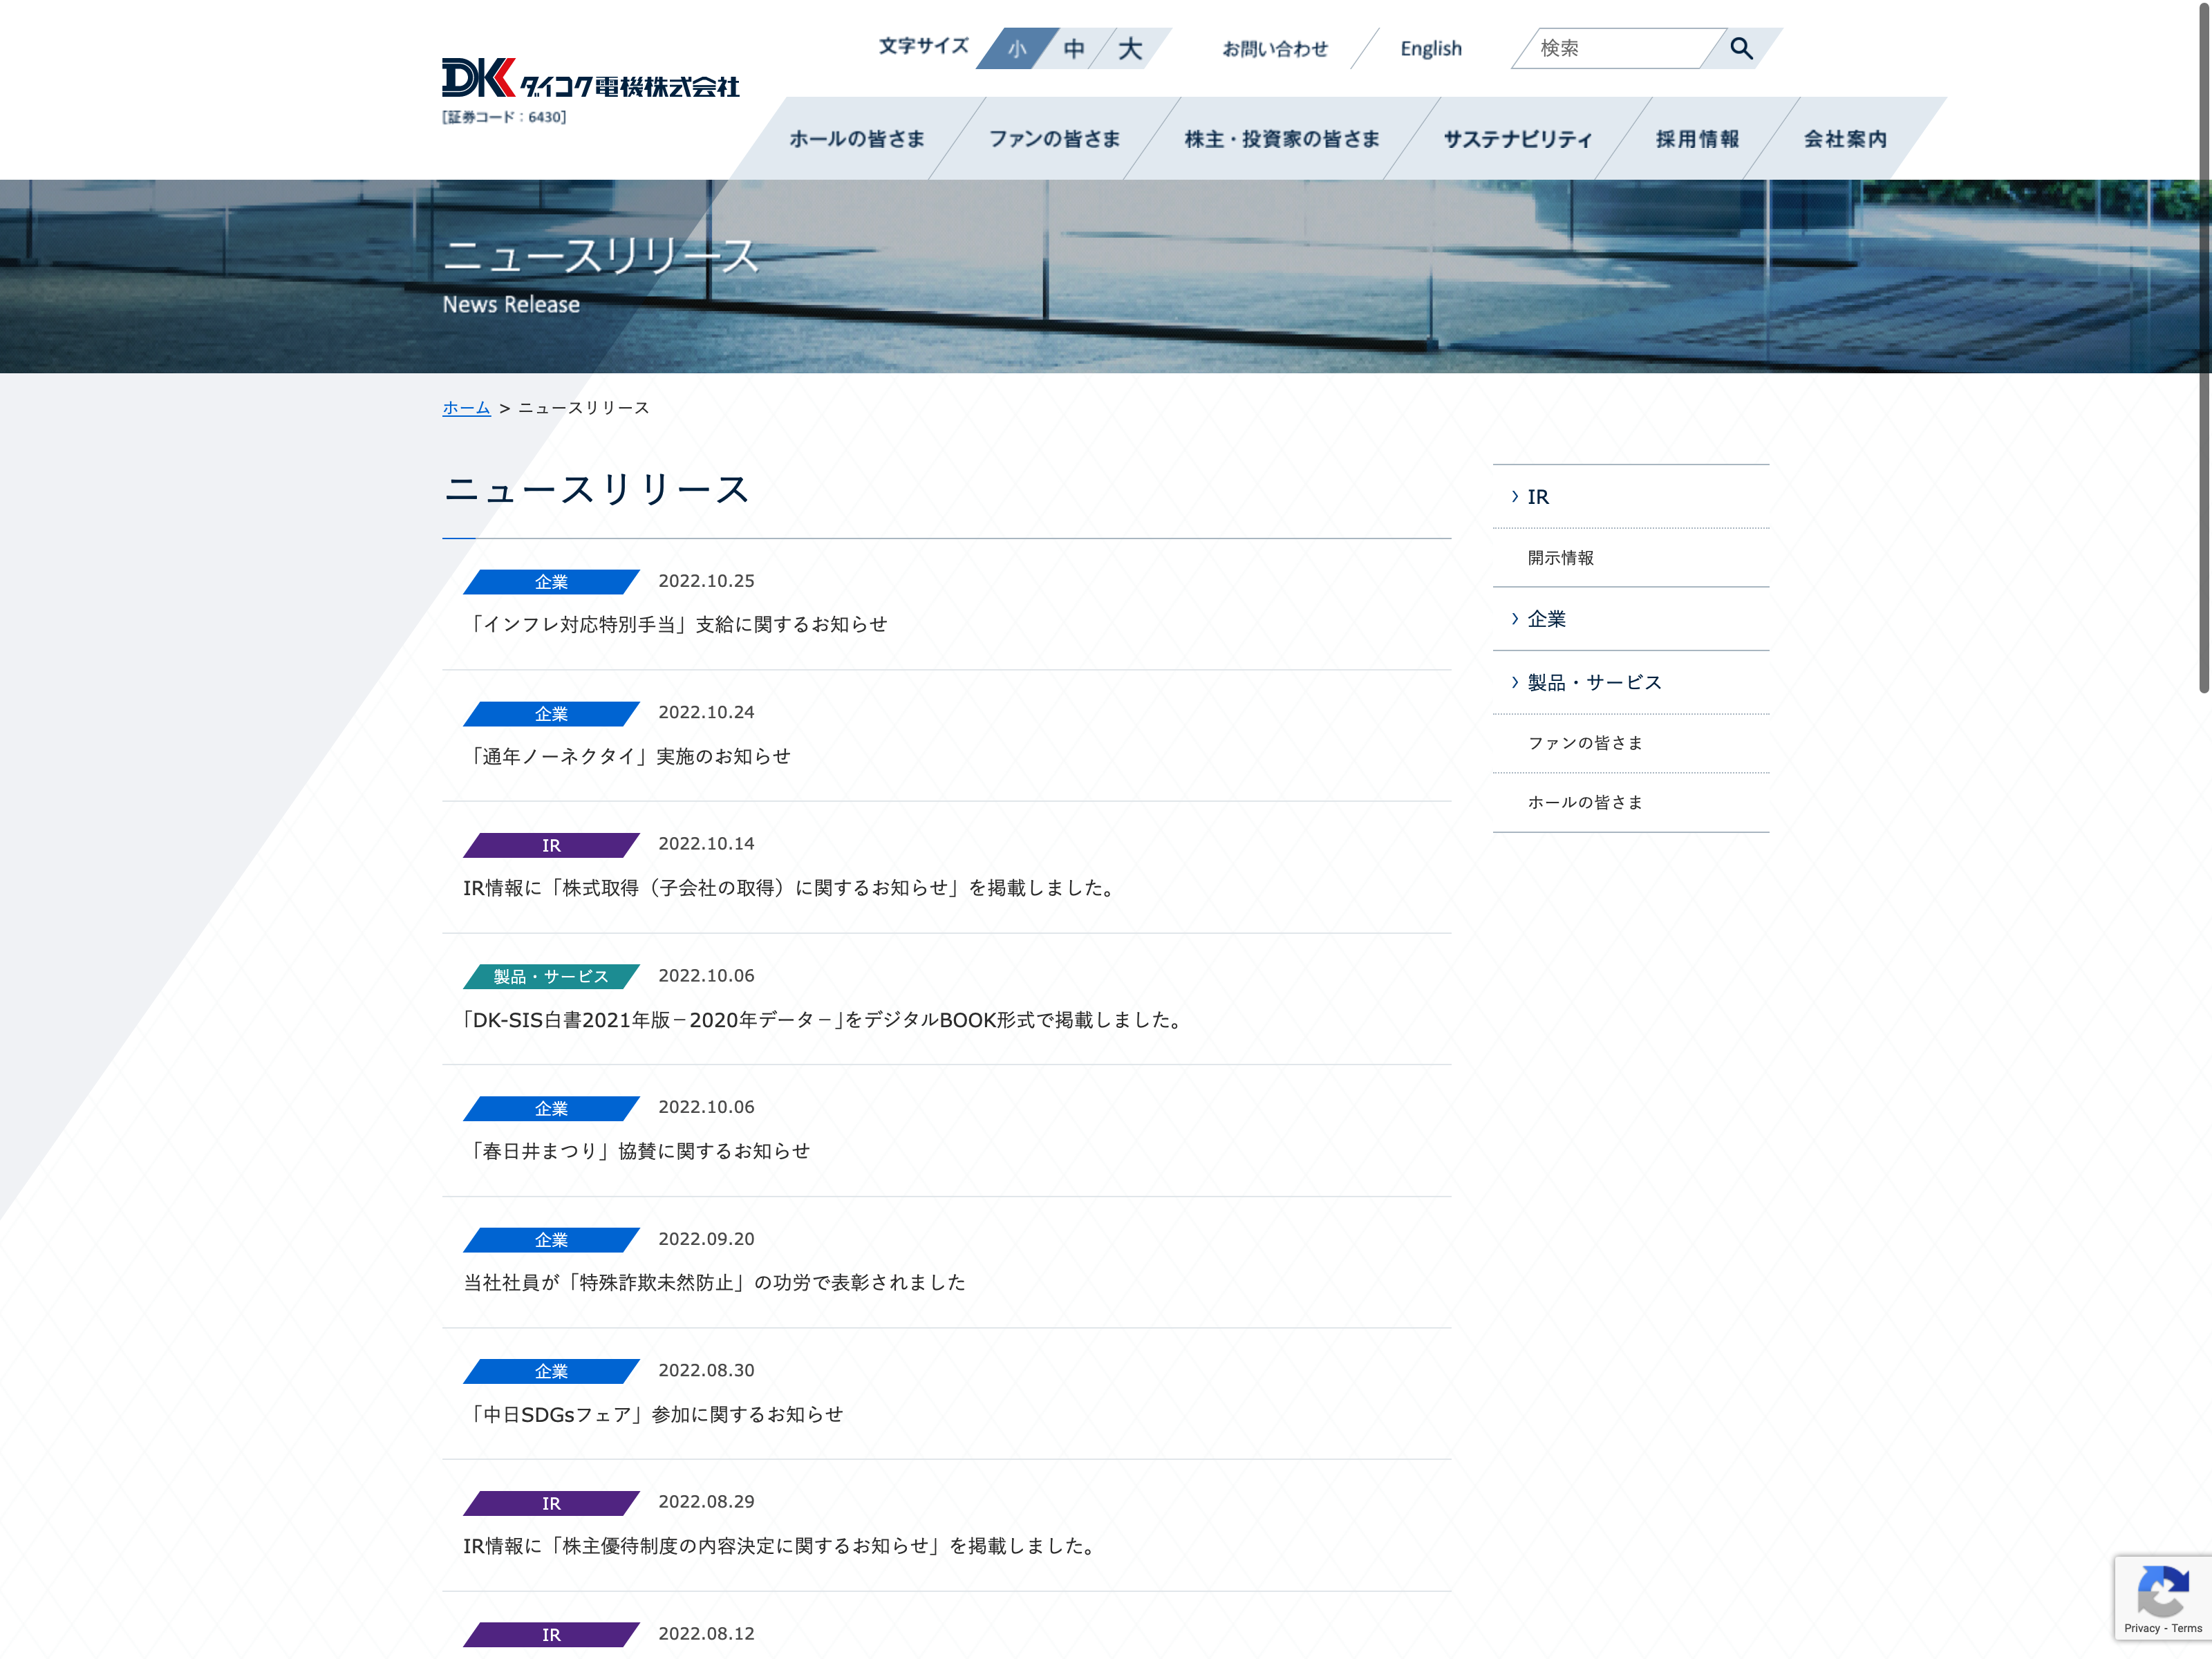Open the インフレ対応特別手当 news article
The image size is (2212, 1659).
[677, 624]
